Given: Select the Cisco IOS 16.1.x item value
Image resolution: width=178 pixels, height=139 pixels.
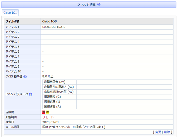Looking at the screenshot, I should coord(54,27).
